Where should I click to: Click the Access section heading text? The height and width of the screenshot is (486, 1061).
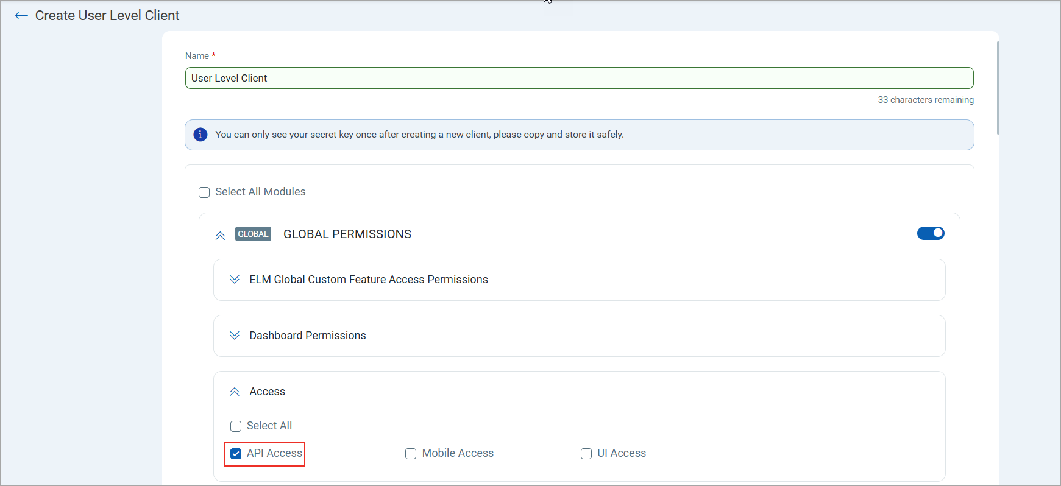click(x=267, y=392)
